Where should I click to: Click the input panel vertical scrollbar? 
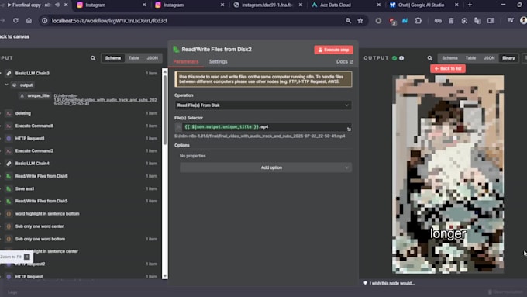164,110
